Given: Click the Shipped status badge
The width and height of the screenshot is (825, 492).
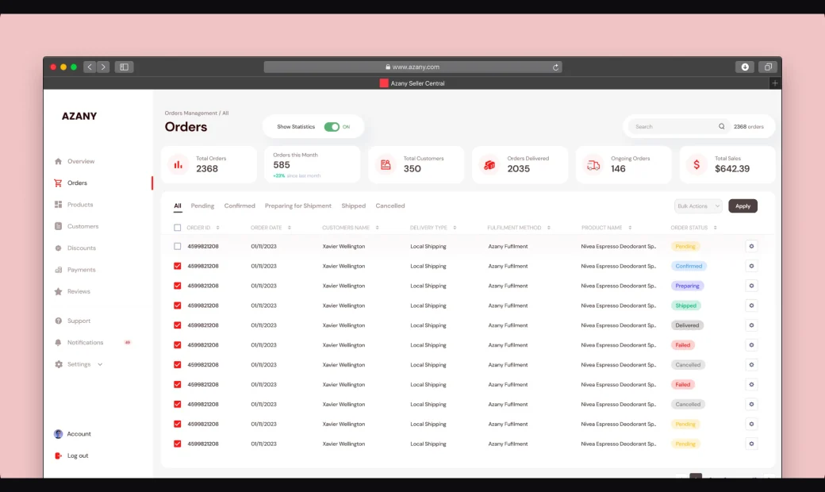Looking at the screenshot, I should pos(686,306).
